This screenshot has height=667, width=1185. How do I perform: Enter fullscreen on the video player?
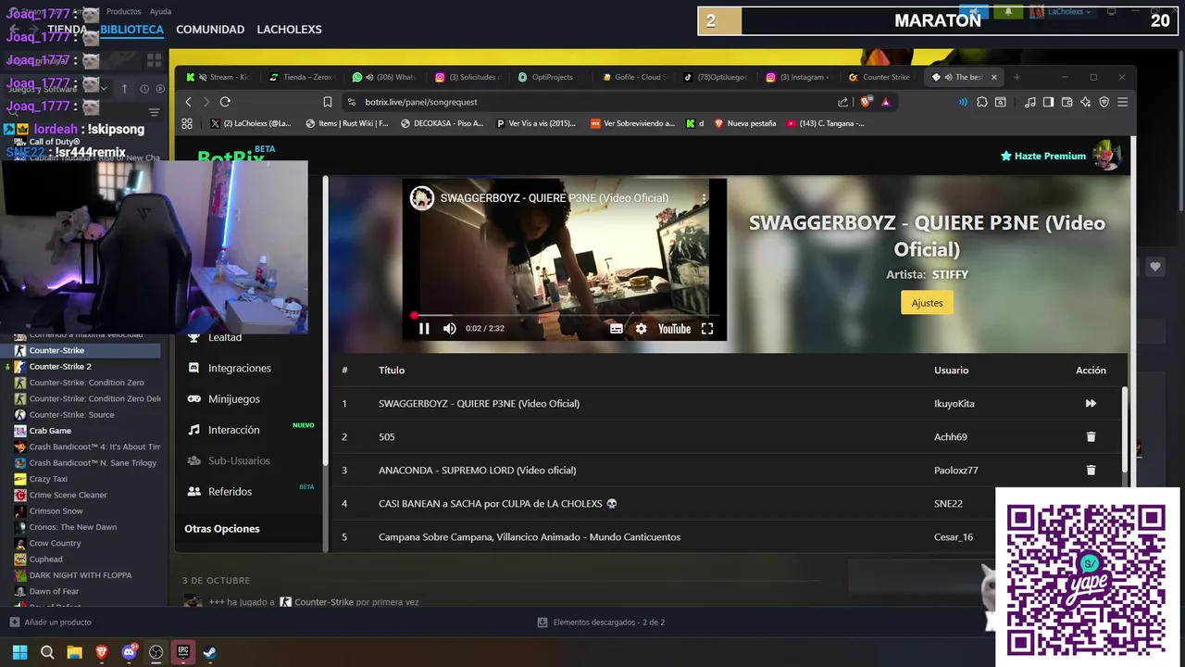[707, 329]
